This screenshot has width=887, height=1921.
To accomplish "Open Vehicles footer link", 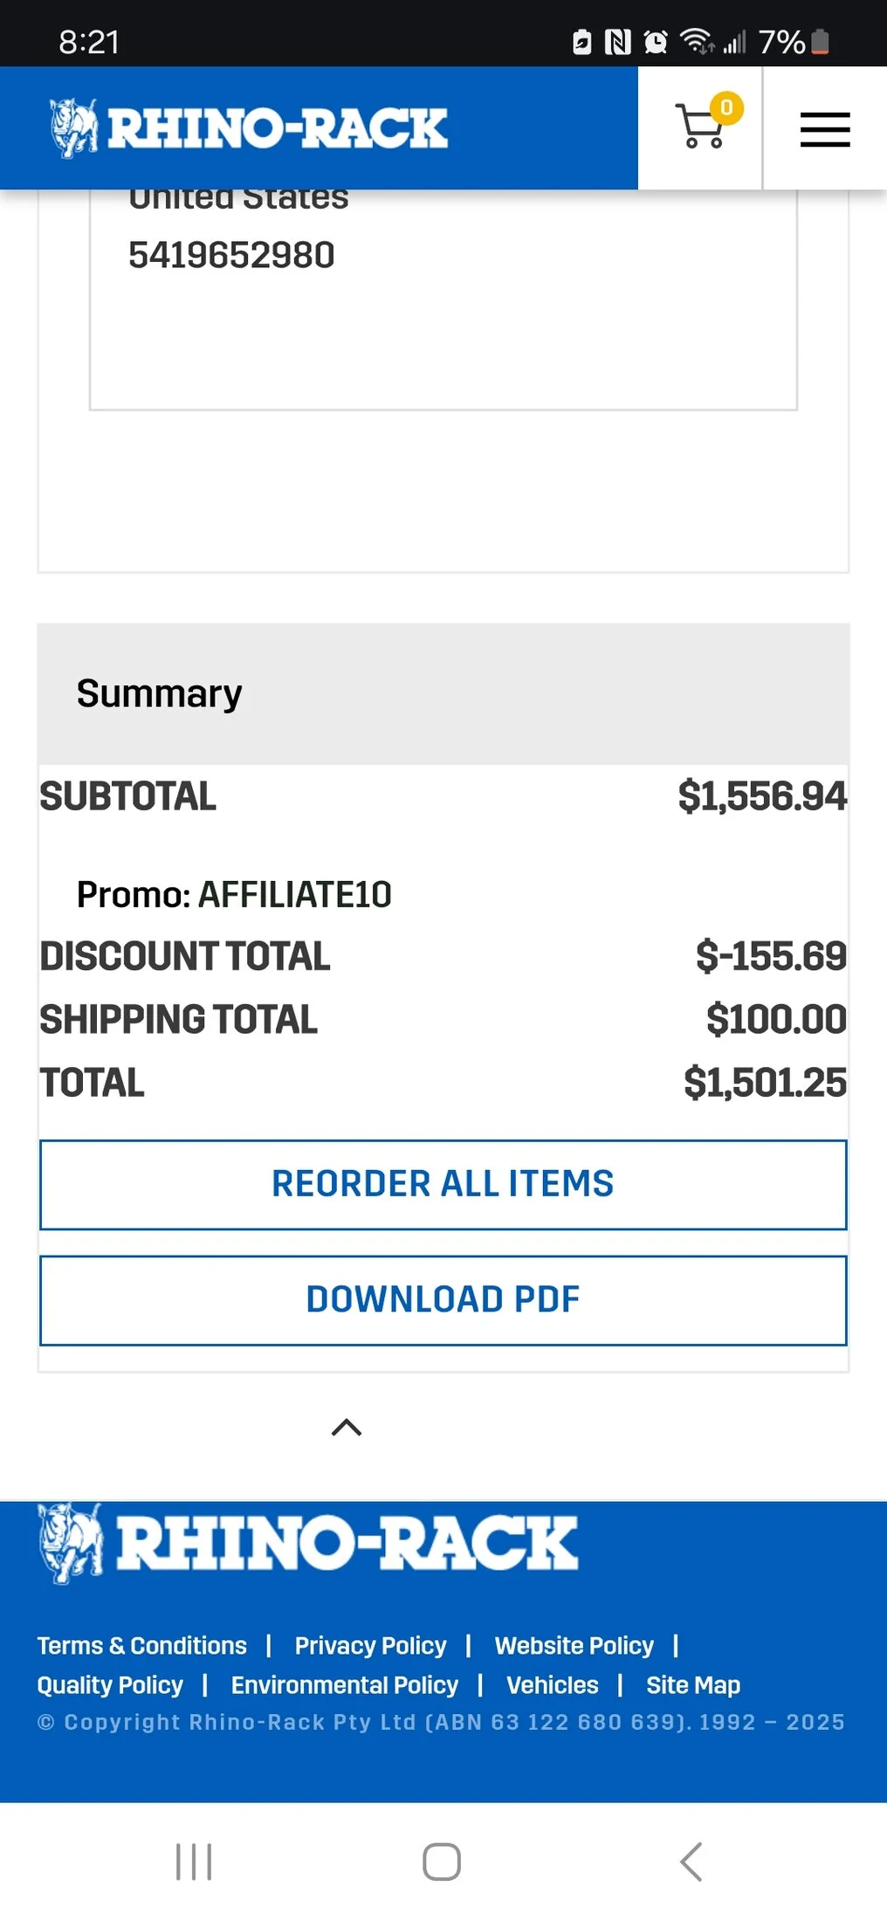I will point(553,1684).
